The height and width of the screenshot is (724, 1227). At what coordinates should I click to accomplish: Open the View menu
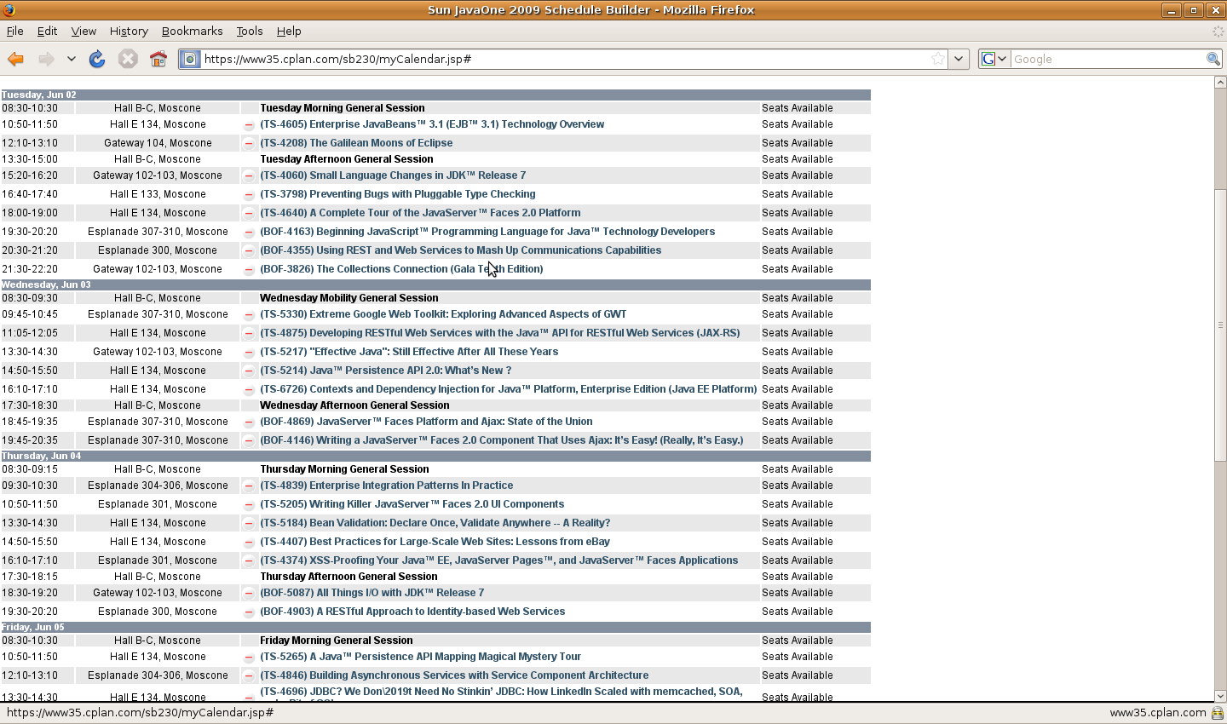pos(84,31)
